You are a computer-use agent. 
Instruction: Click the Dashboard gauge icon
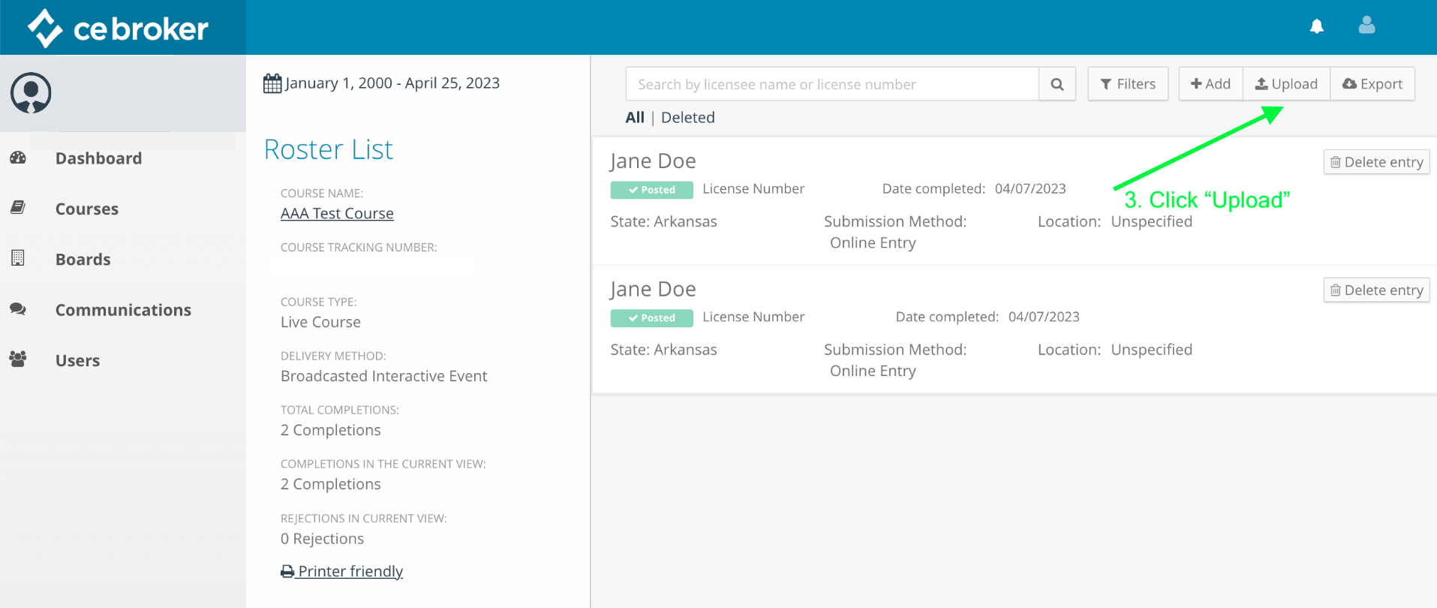point(18,158)
